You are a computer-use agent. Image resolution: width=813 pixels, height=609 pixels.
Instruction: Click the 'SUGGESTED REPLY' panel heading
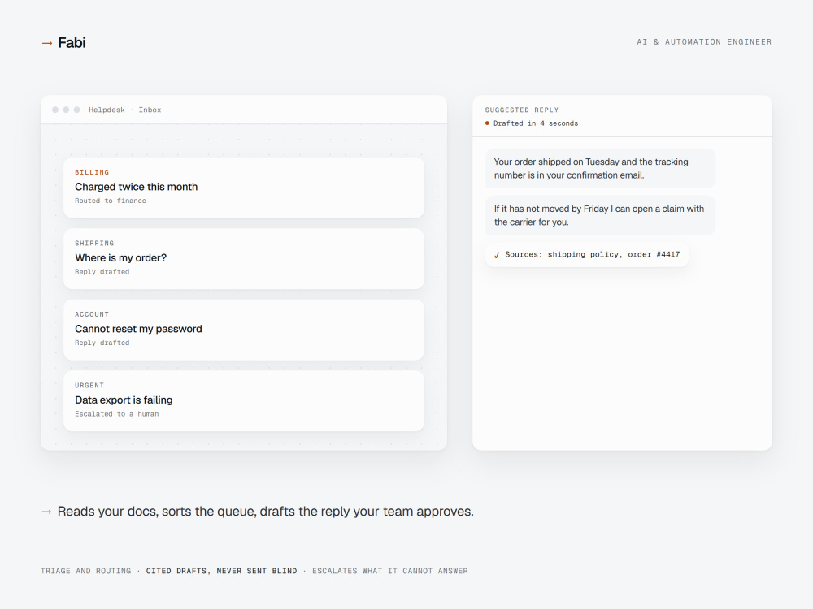[x=522, y=110]
